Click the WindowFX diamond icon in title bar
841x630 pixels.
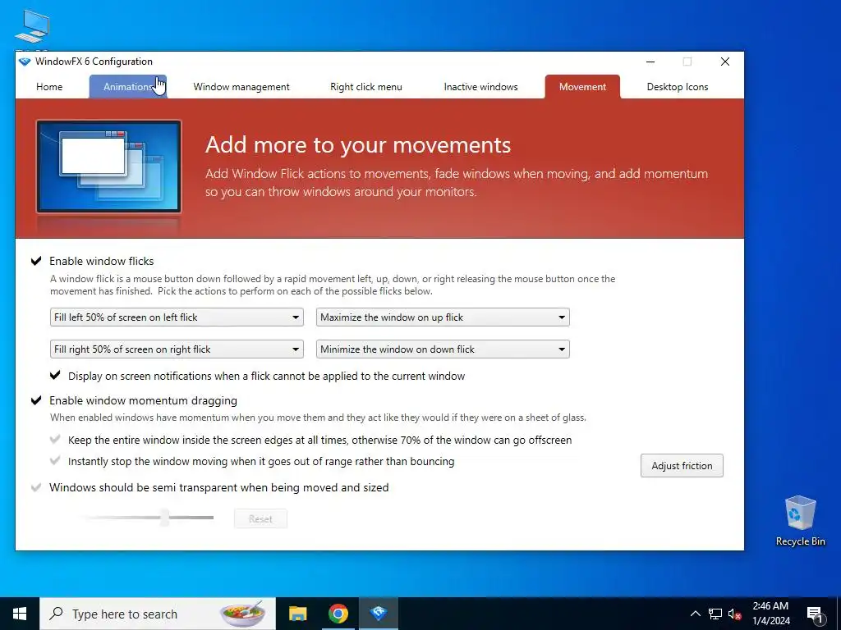[x=25, y=62]
